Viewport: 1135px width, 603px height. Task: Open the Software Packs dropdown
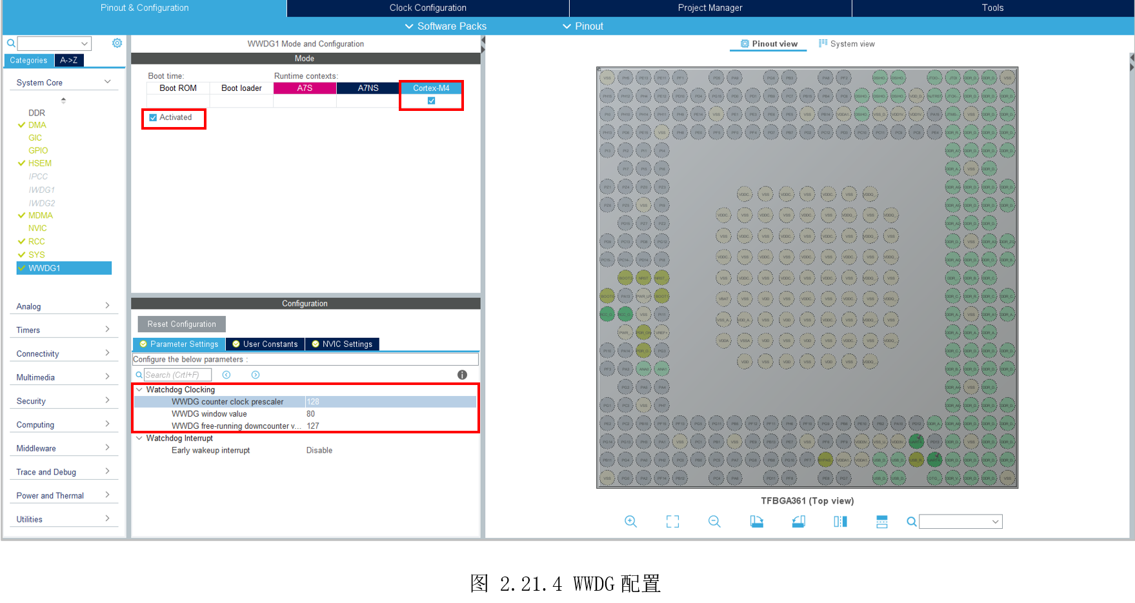coord(445,26)
